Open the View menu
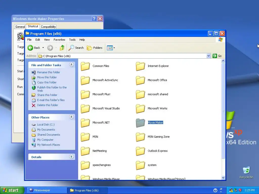The width and height of the screenshot is (259, 194). pyautogui.click(x=47, y=40)
